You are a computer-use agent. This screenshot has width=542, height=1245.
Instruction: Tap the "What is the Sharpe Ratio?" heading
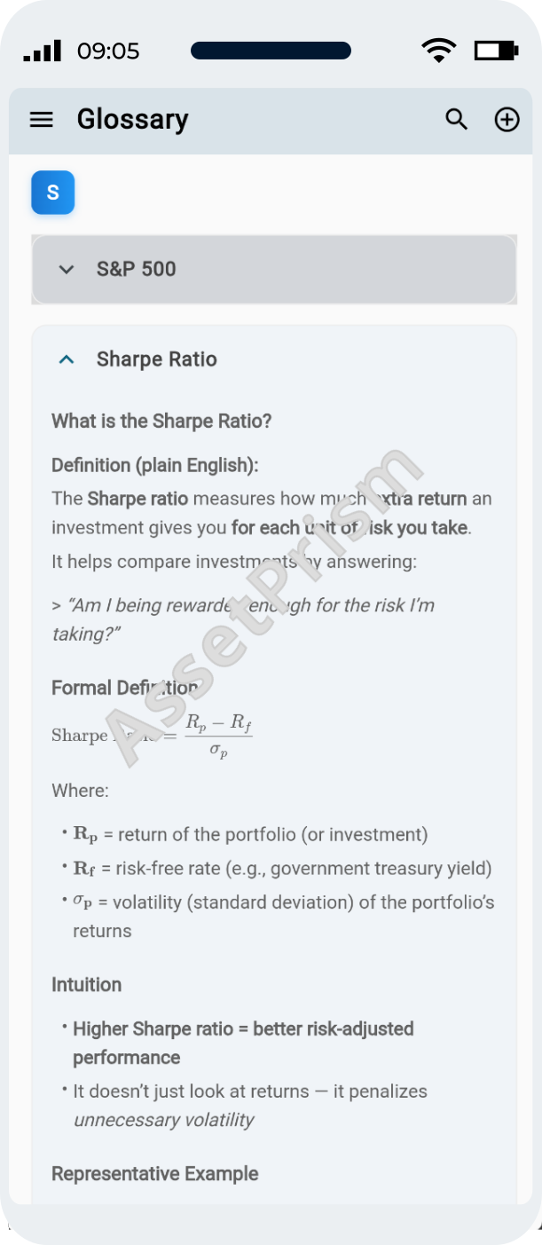click(x=161, y=421)
